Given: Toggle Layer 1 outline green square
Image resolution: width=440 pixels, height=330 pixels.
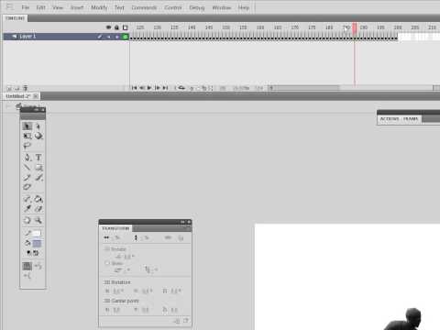Looking at the screenshot, I should (125, 37).
